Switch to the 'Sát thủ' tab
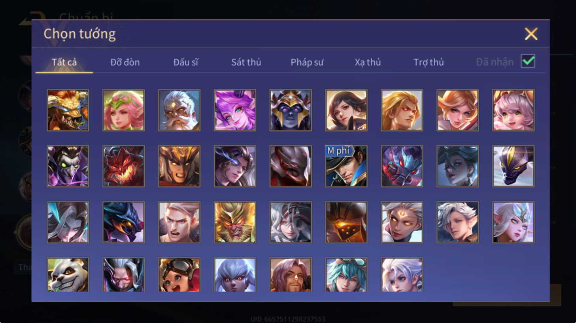 coord(246,62)
